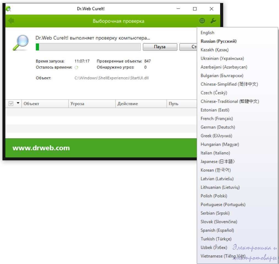Click the green back arrow icon

pos(11,21)
